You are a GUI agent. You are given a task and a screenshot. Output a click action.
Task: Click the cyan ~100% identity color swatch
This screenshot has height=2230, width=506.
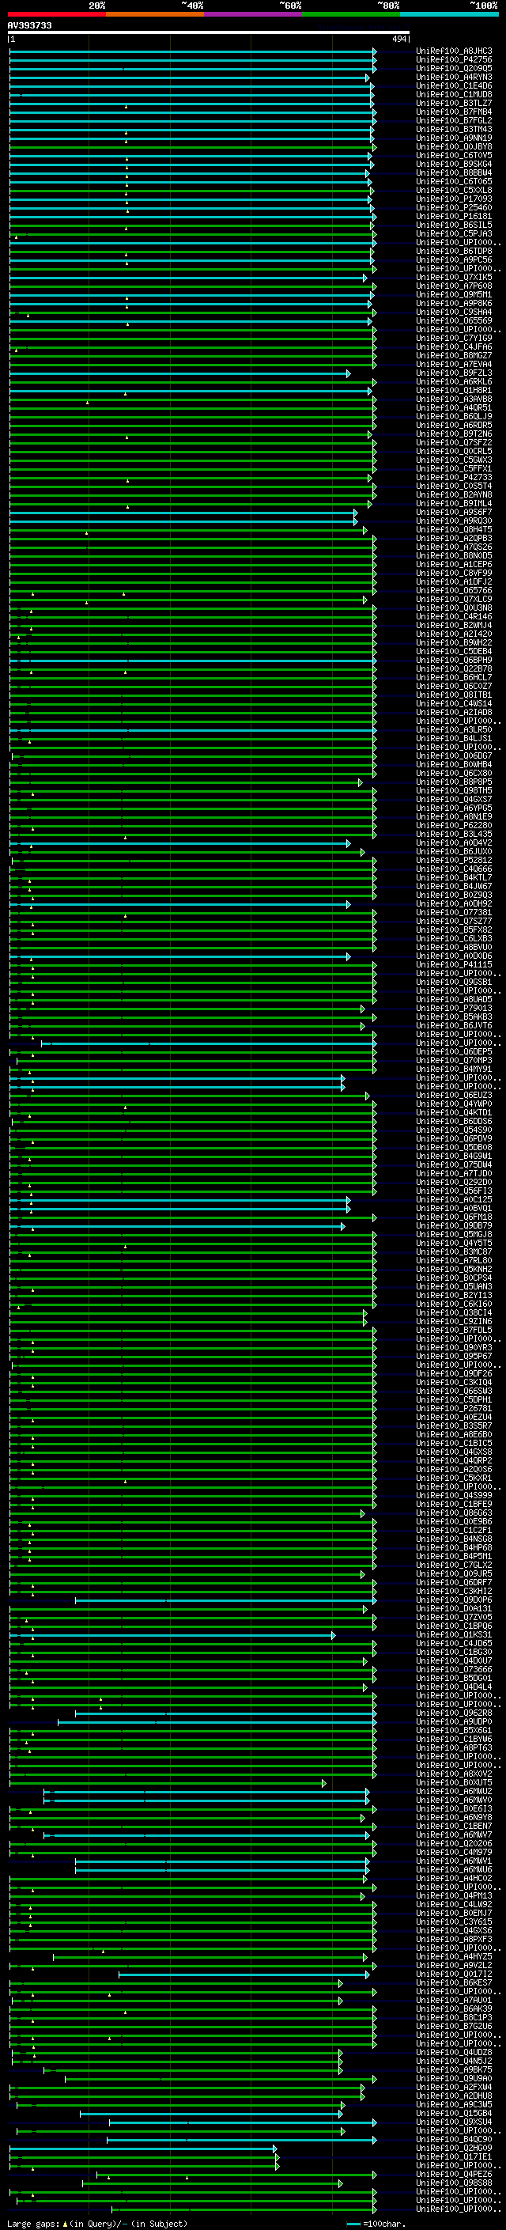(449, 14)
